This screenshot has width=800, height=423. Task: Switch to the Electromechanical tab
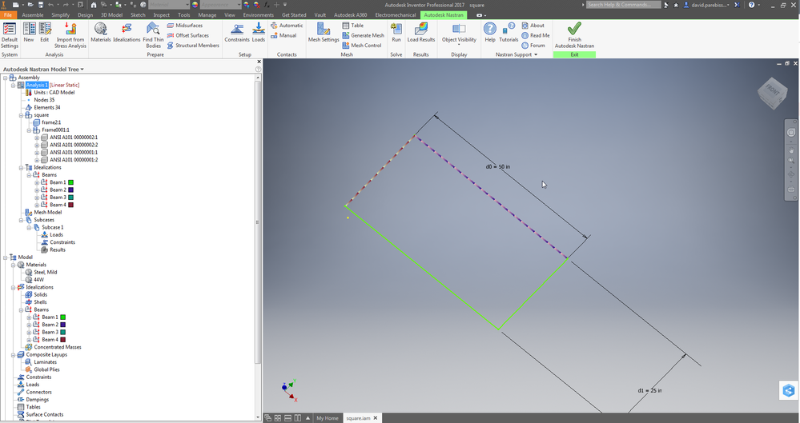click(x=396, y=14)
